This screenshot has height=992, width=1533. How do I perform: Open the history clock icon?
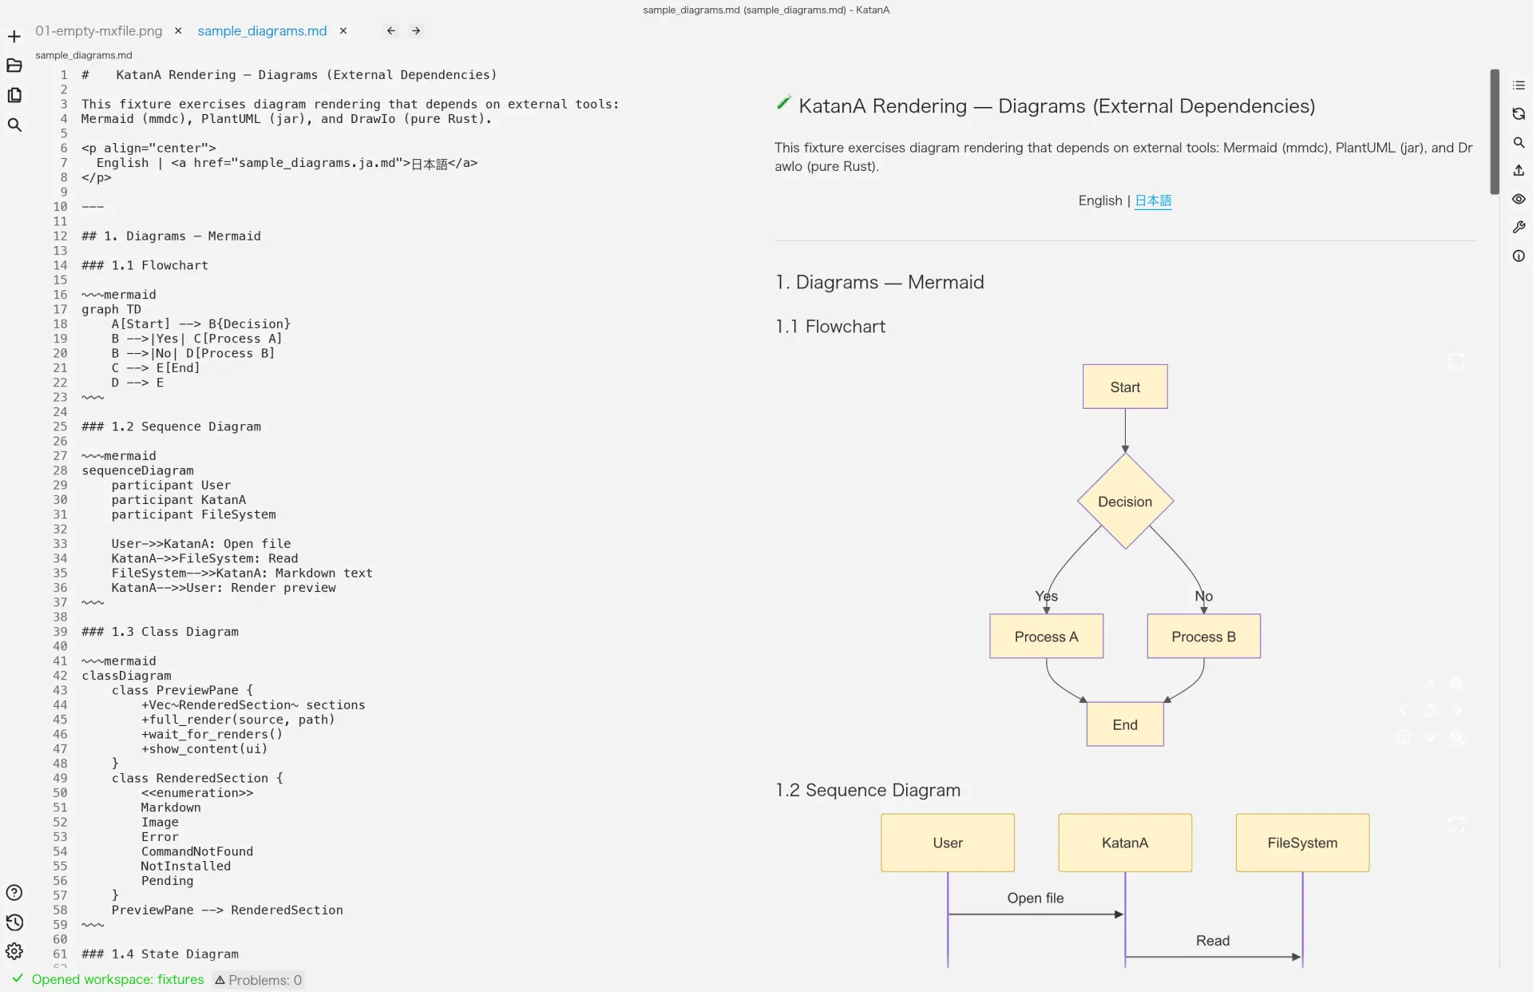tap(14, 923)
